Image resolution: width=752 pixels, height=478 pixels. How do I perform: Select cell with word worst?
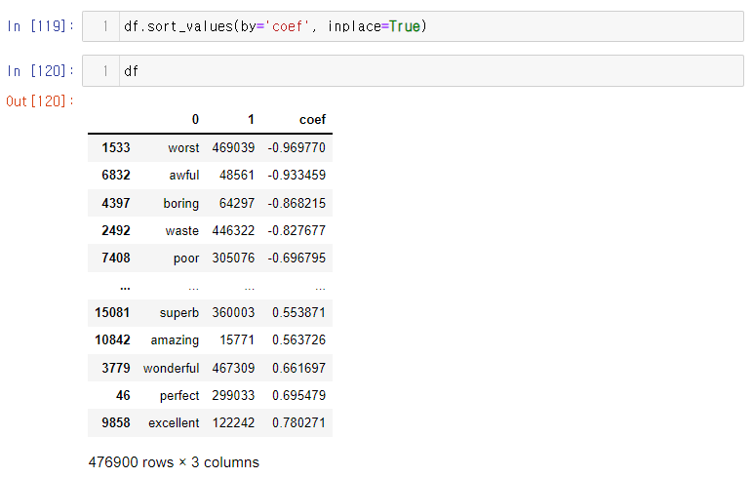point(183,147)
